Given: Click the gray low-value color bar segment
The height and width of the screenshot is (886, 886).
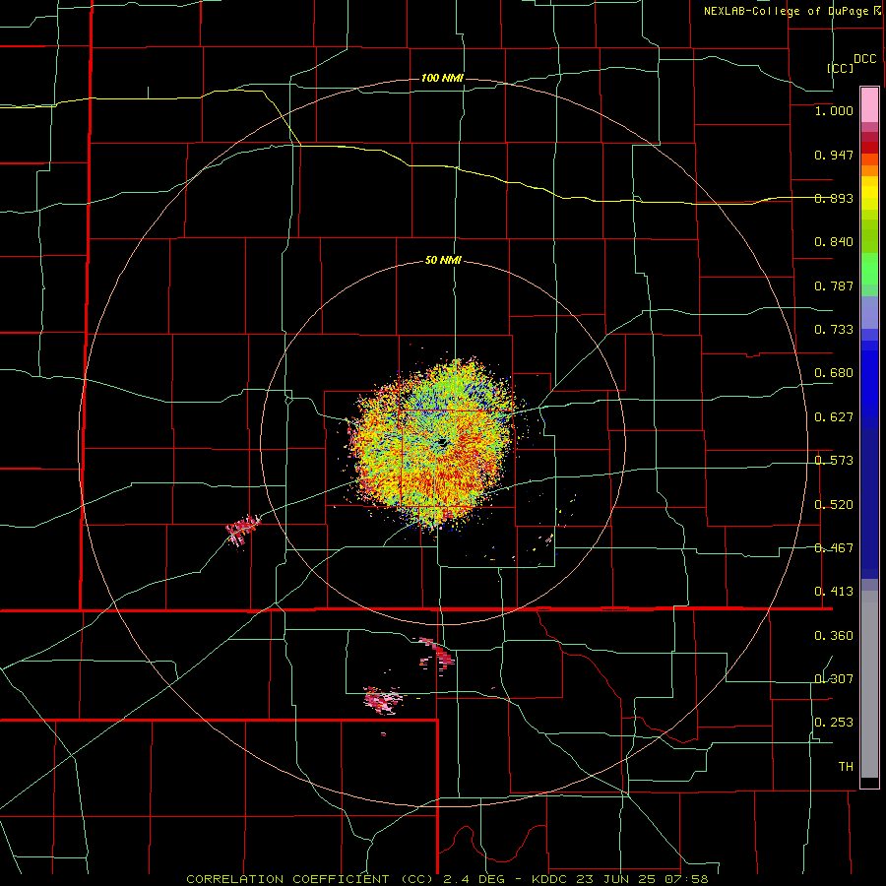Looking at the screenshot, I should pyautogui.click(x=869, y=684).
